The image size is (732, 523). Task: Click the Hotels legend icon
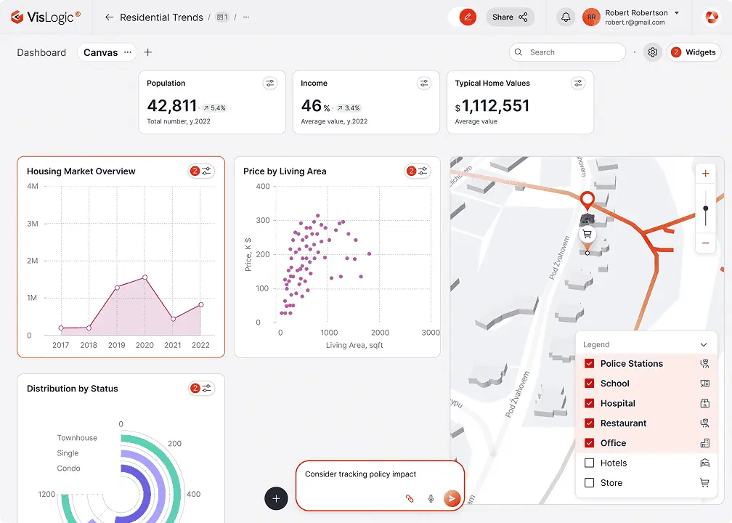(x=705, y=463)
